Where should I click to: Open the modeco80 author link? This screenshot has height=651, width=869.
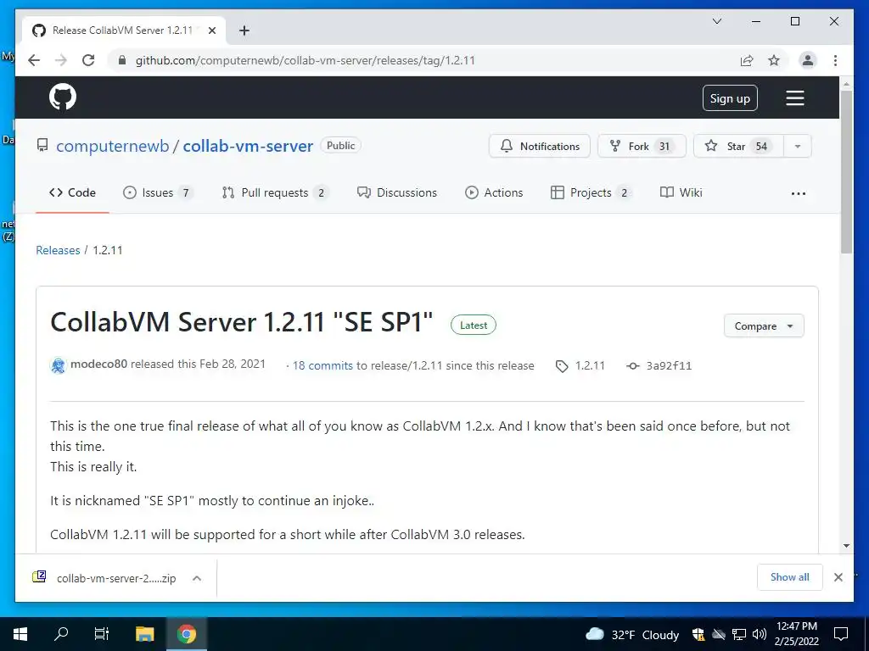(x=98, y=364)
